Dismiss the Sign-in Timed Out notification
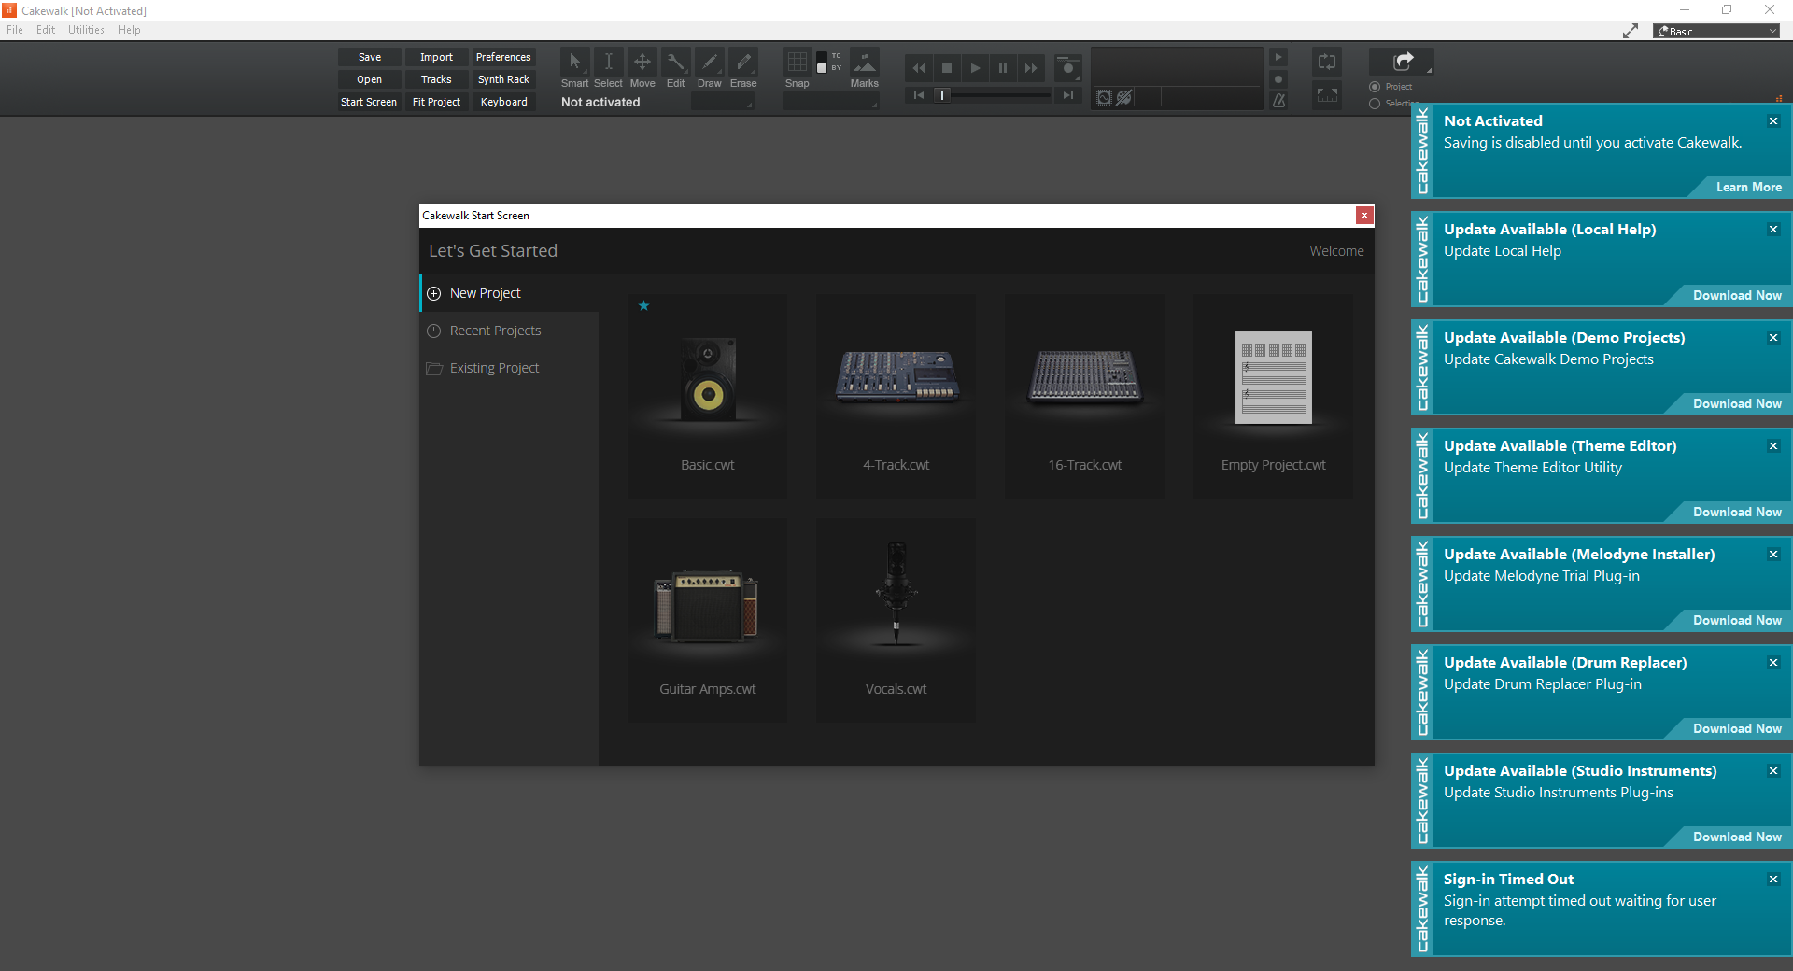This screenshot has width=1793, height=971. tap(1773, 880)
